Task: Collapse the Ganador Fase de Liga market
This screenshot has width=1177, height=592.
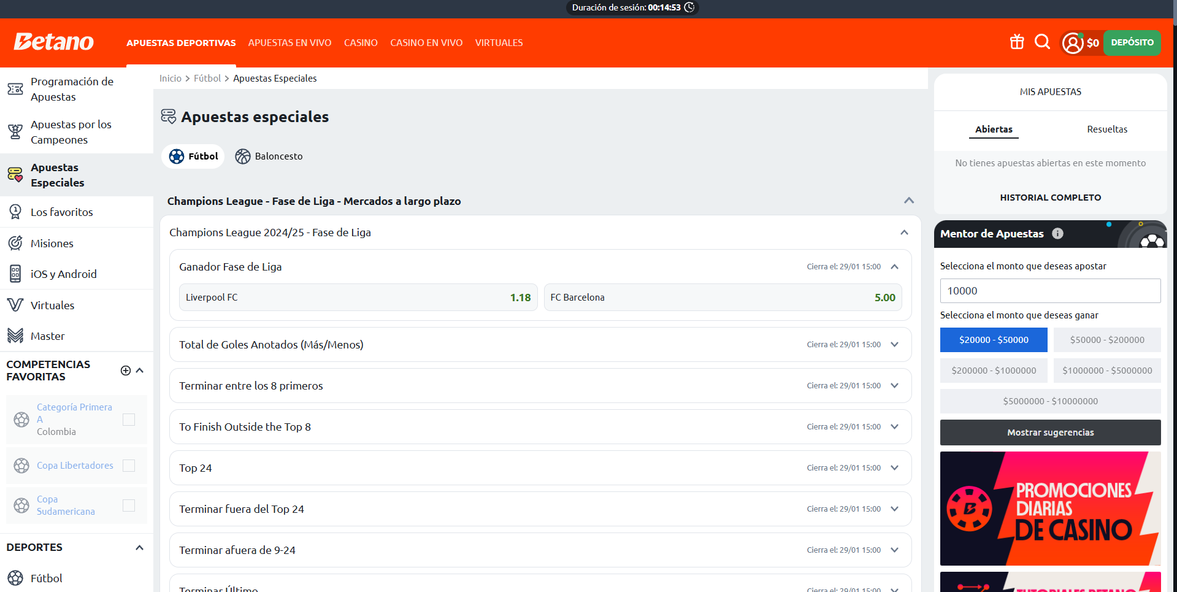Action: 895,267
